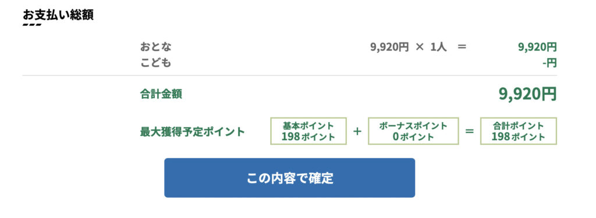Click the child subtotal -円

click(x=549, y=63)
